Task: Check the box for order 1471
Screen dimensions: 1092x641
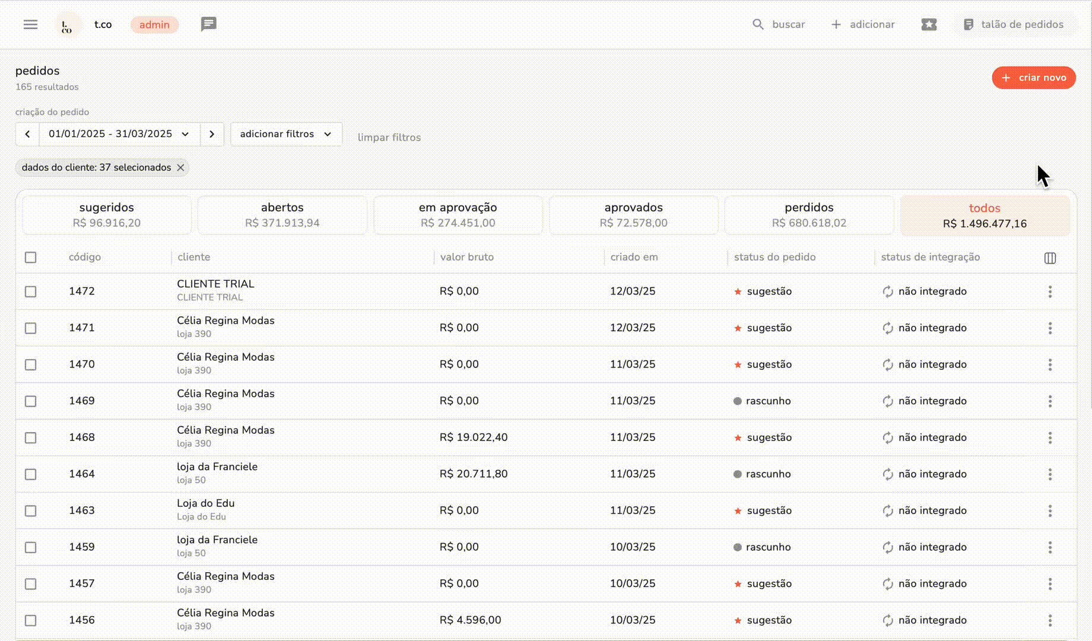Action: click(31, 328)
